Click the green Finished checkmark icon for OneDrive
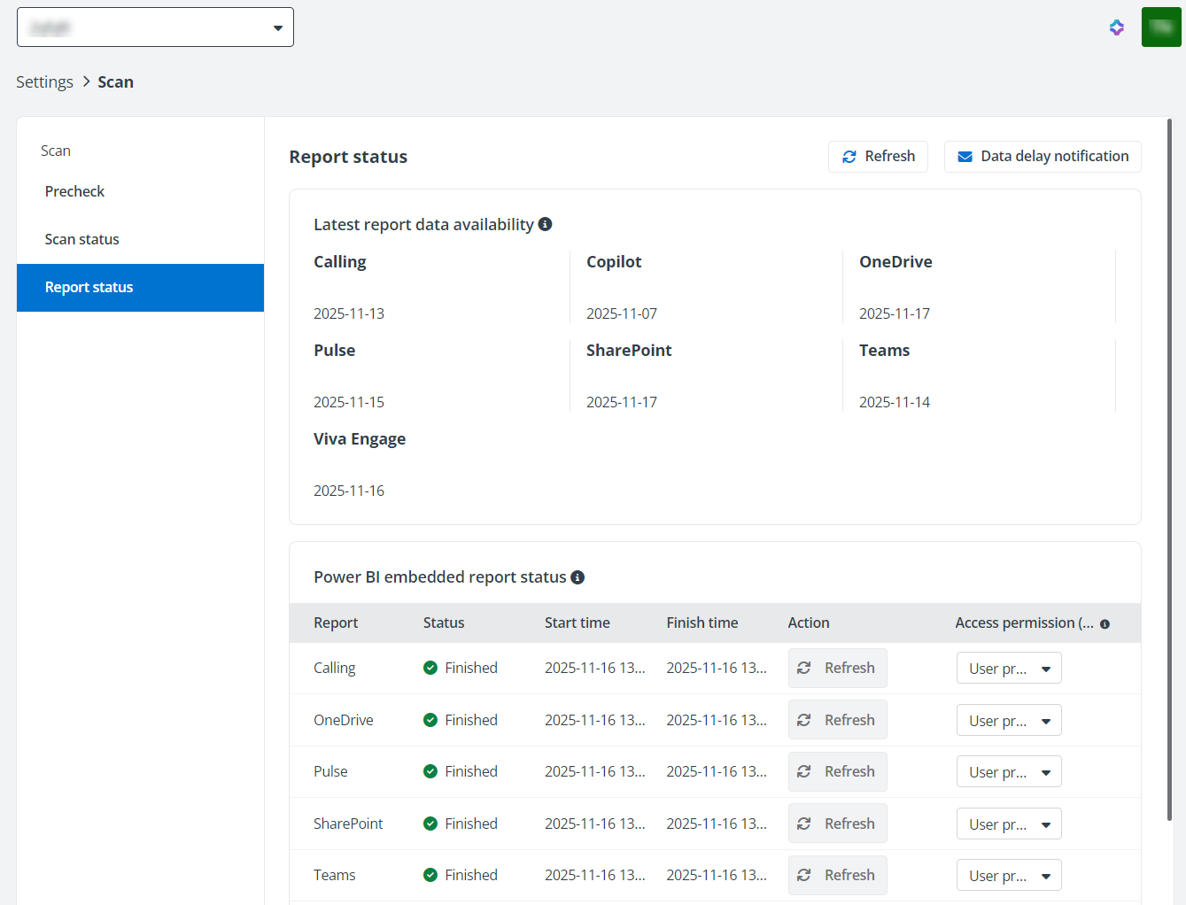Viewport: 1186px width, 905px height. click(x=431, y=720)
